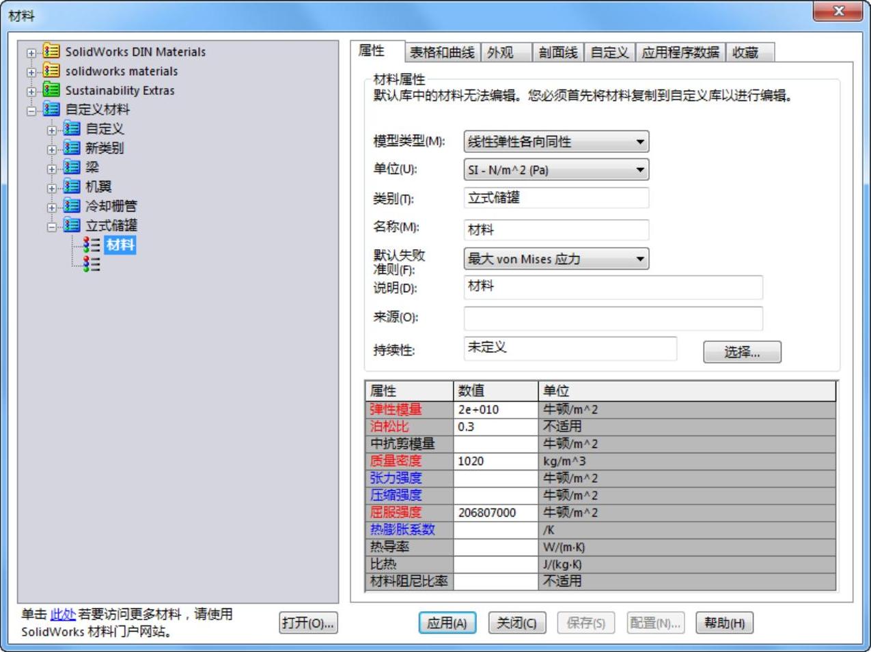Collapse the 自定义材料 library node
The image size is (871, 652).
(31, 110)
